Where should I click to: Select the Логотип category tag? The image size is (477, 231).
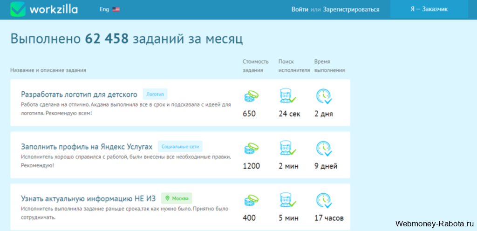[155, 95]
